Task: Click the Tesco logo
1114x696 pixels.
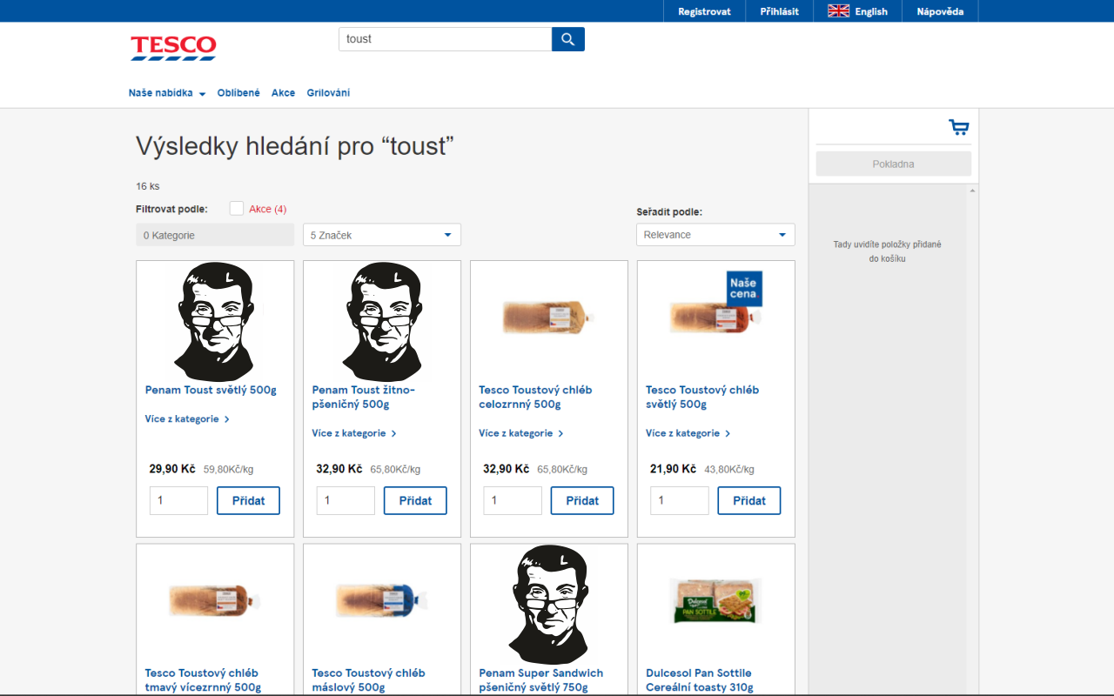Action: click(173, 48)
